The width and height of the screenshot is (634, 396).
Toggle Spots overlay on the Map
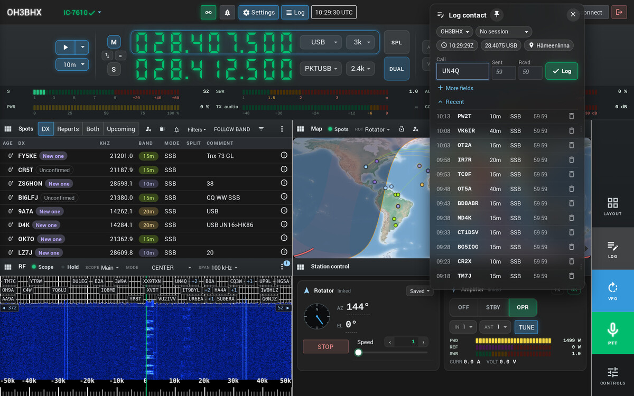pyautogui.click(x=338, y=129)
